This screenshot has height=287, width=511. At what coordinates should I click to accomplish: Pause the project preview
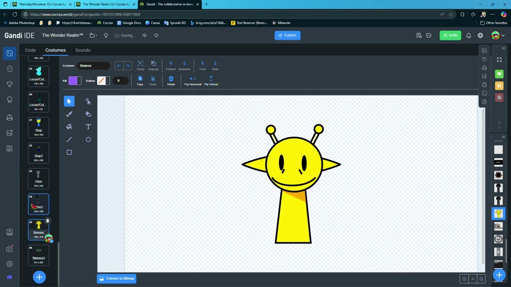click(x=499, y=86)
